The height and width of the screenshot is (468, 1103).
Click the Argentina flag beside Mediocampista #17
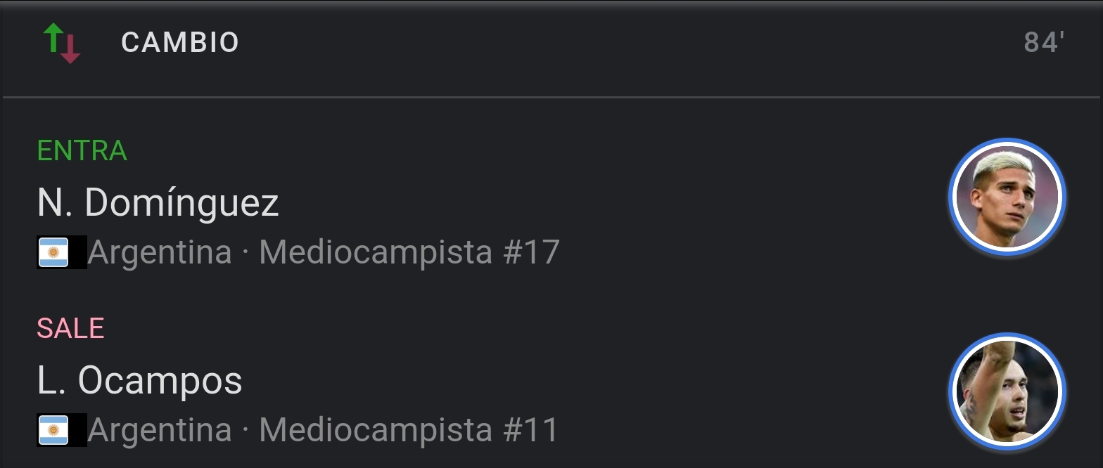pos(53,252)
